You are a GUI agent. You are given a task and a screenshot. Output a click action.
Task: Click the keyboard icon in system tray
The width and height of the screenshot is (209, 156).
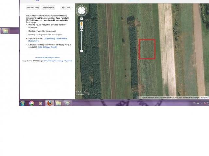click(x=198, y=103)
